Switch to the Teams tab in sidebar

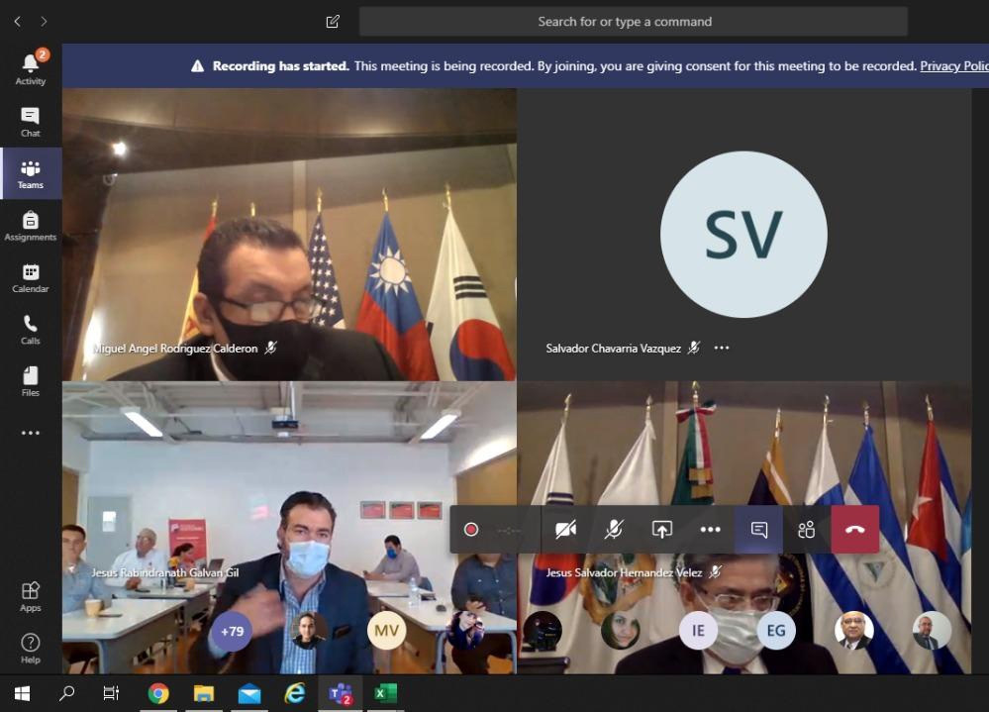[30, 174]
